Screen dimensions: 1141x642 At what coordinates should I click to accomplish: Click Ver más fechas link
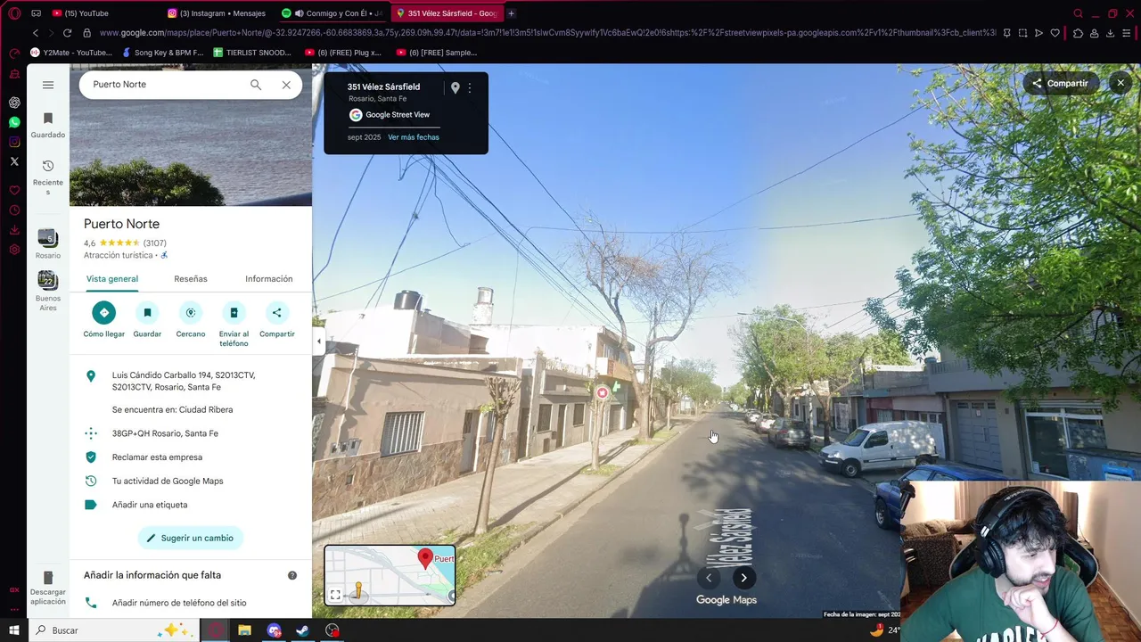tap(414, 137)
